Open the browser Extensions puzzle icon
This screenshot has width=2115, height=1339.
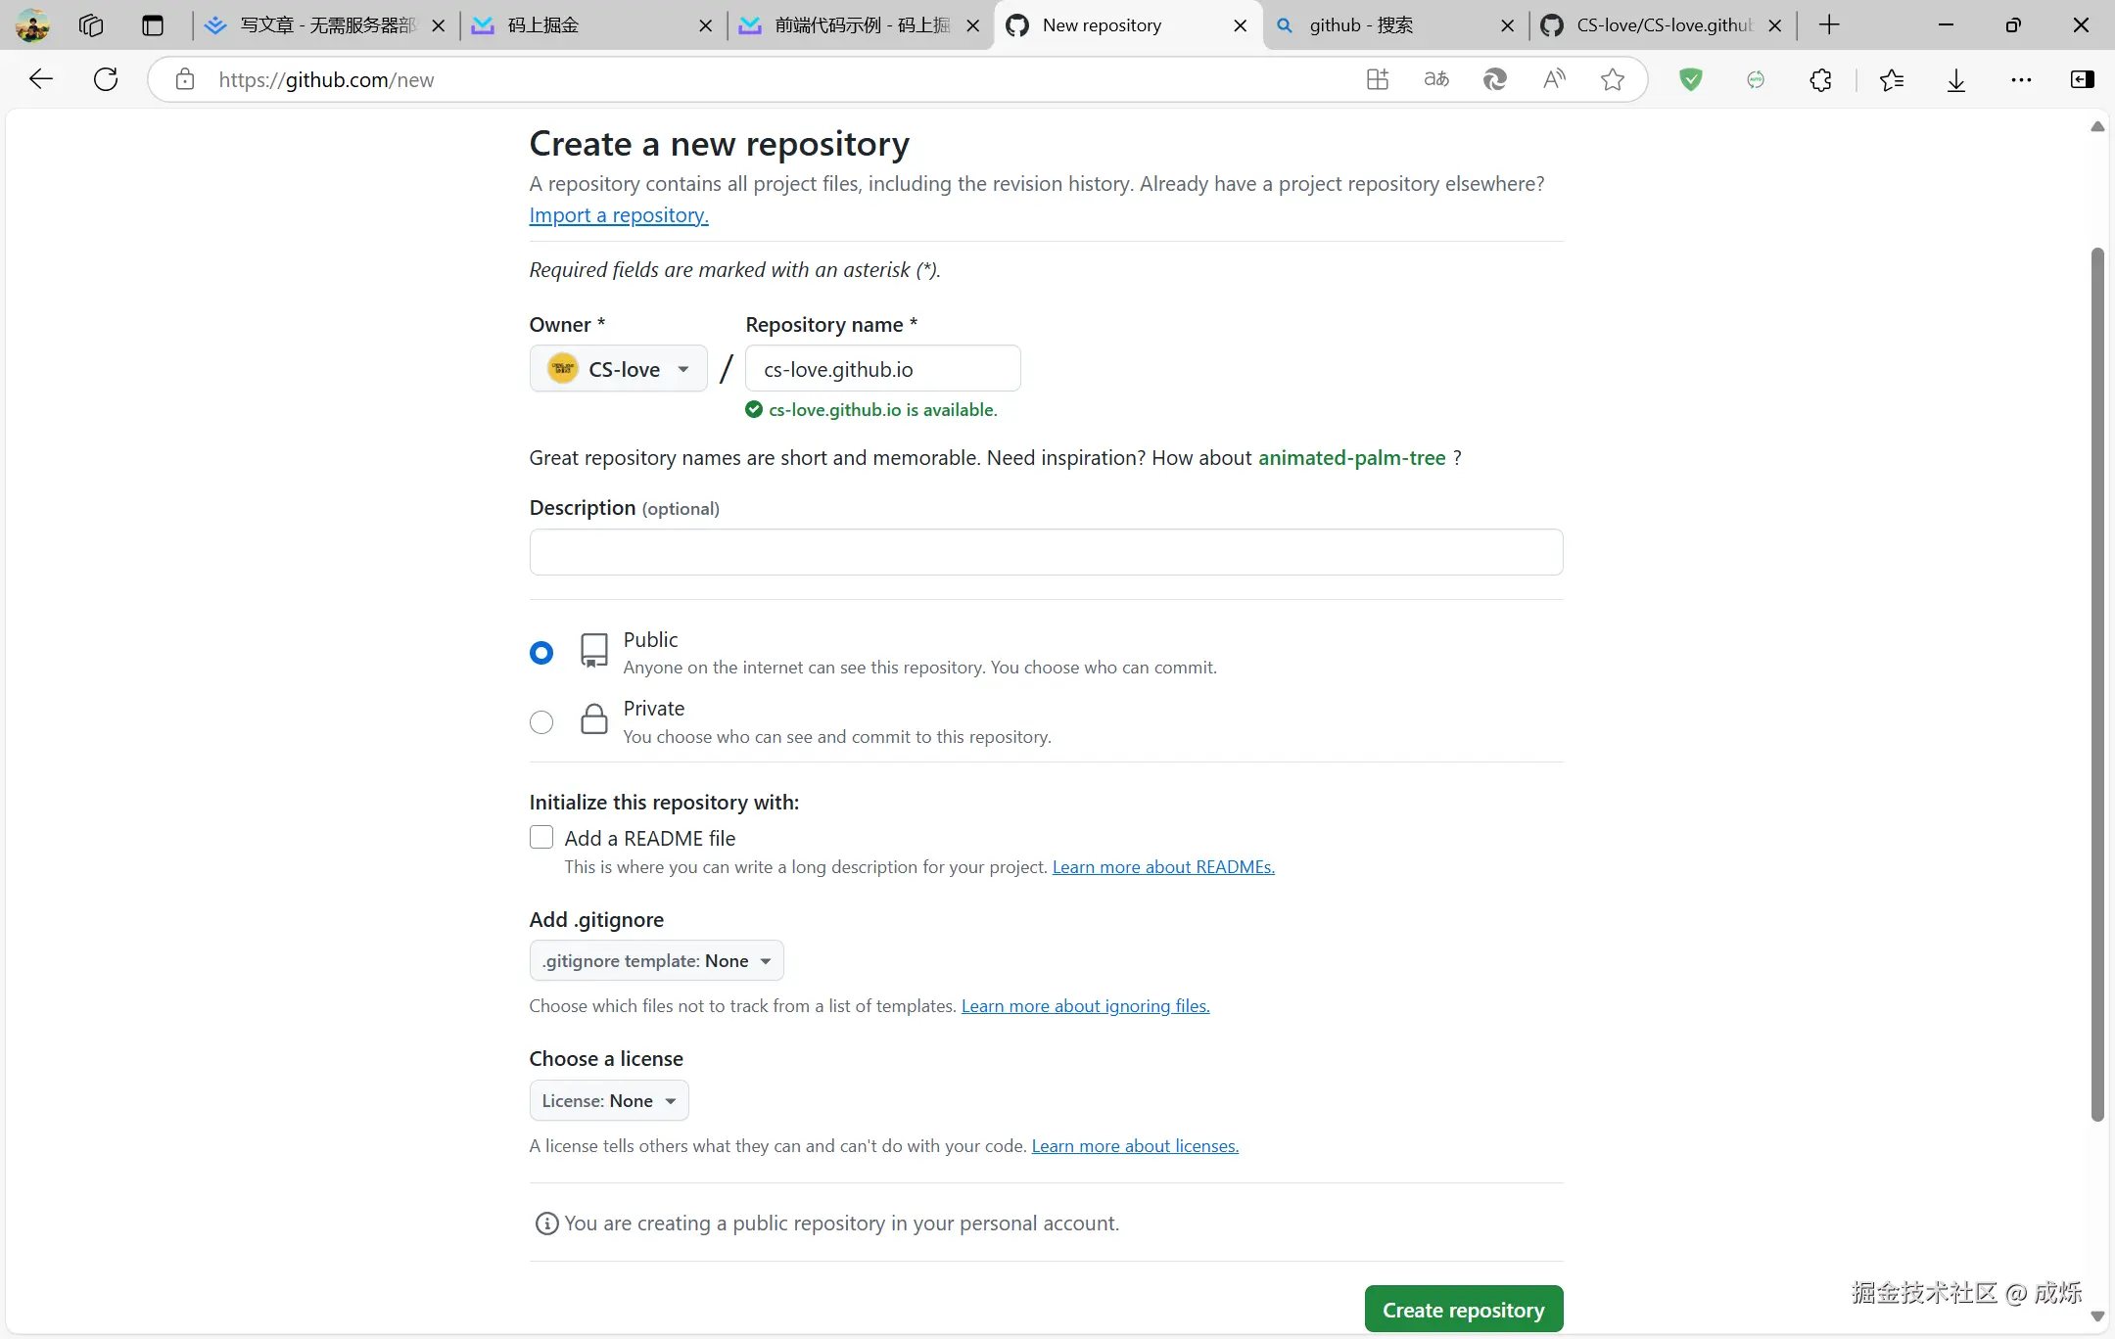pyautogui.click(x=1820, y=79)
